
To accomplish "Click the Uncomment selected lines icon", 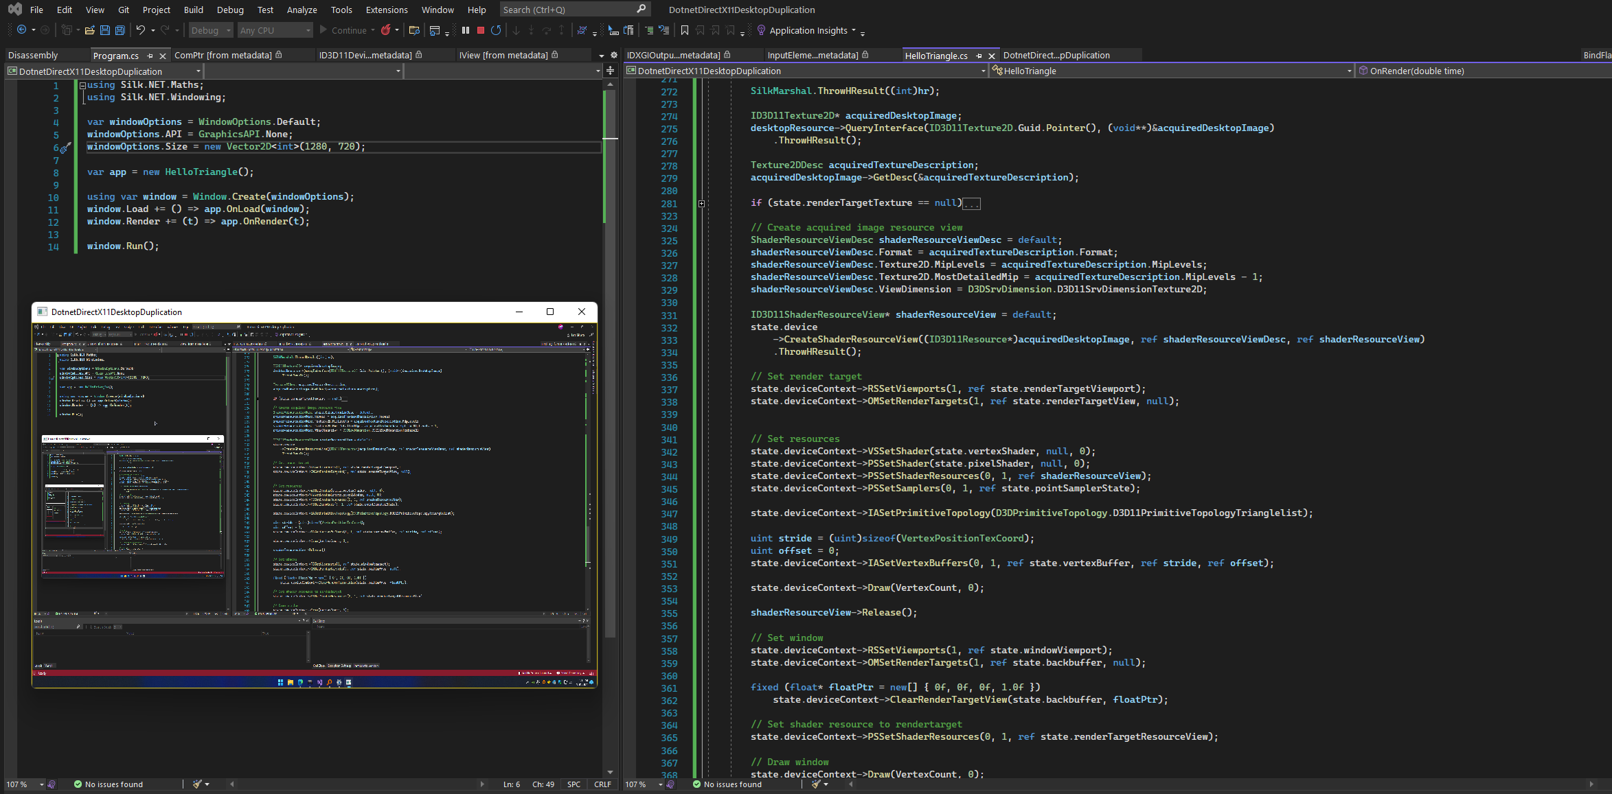I will click(x=664, y=30).
